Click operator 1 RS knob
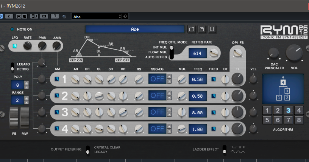The width and height of the screenshot is (309, 162). click(139, 79)
